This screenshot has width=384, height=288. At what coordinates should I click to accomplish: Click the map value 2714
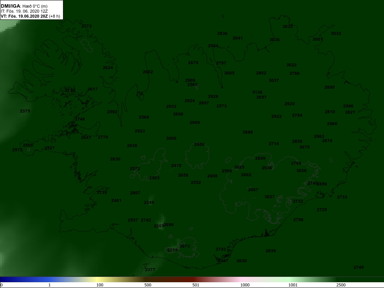tap(274, 144)
